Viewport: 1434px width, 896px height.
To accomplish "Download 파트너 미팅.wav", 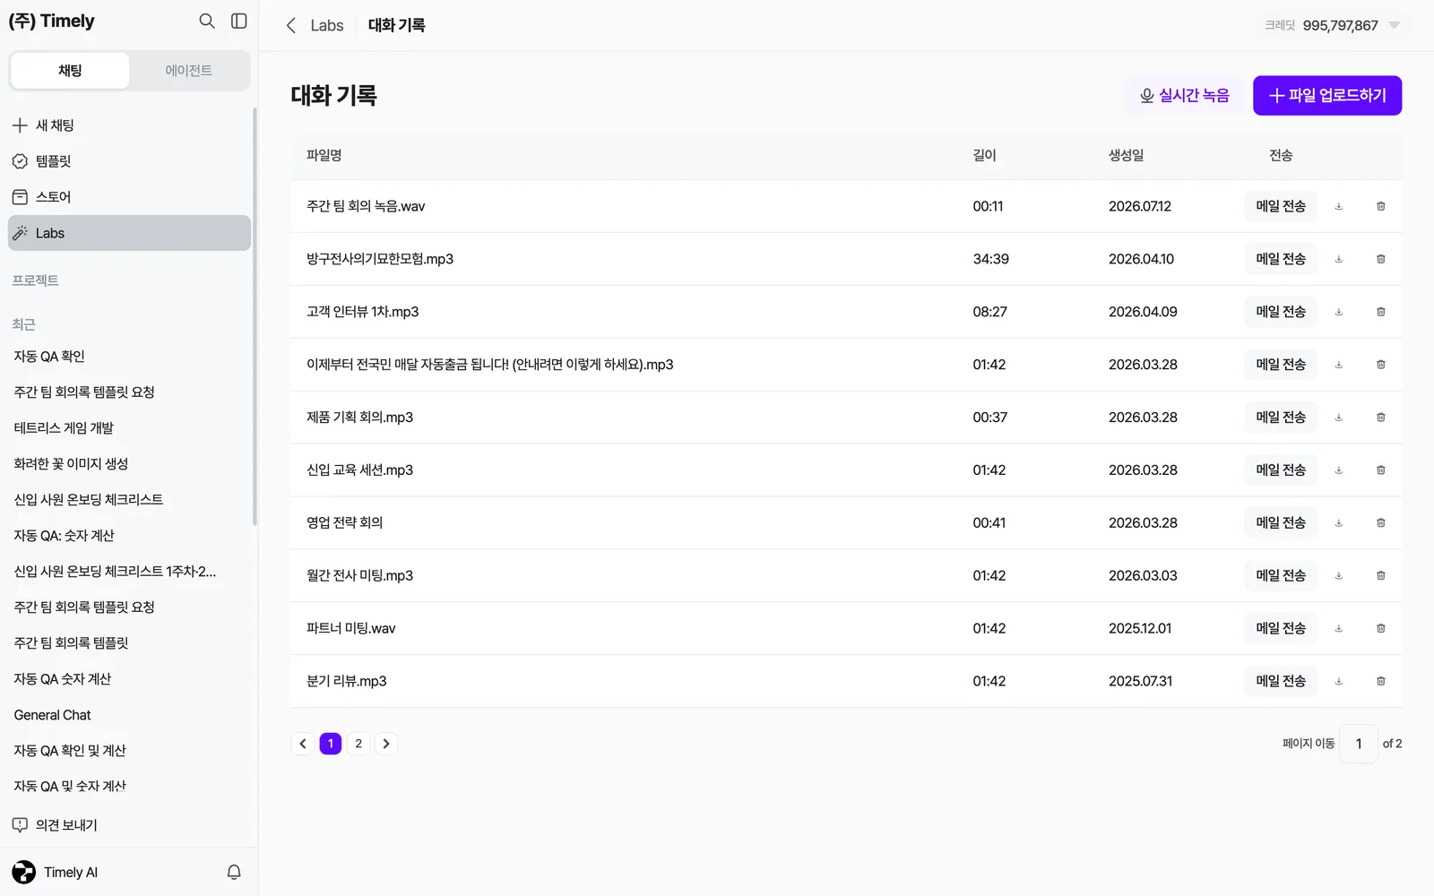I will tap(1339, 628).
